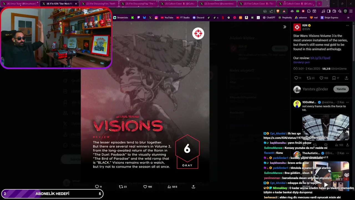This screenshot has width=355, height=200.
Task: Open the Brave VPN shield icon
Action: [x=345, y=11]
